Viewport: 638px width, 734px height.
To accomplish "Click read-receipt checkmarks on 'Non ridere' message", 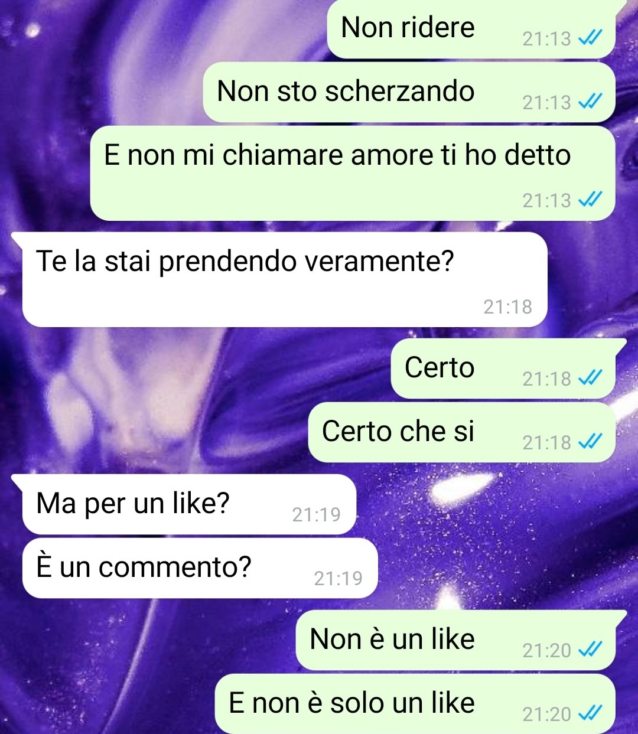I will 590,38.
